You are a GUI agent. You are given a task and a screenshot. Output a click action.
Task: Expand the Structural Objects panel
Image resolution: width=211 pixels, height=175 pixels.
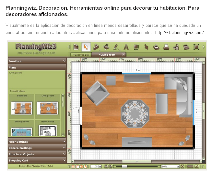[x=37, y=154]
